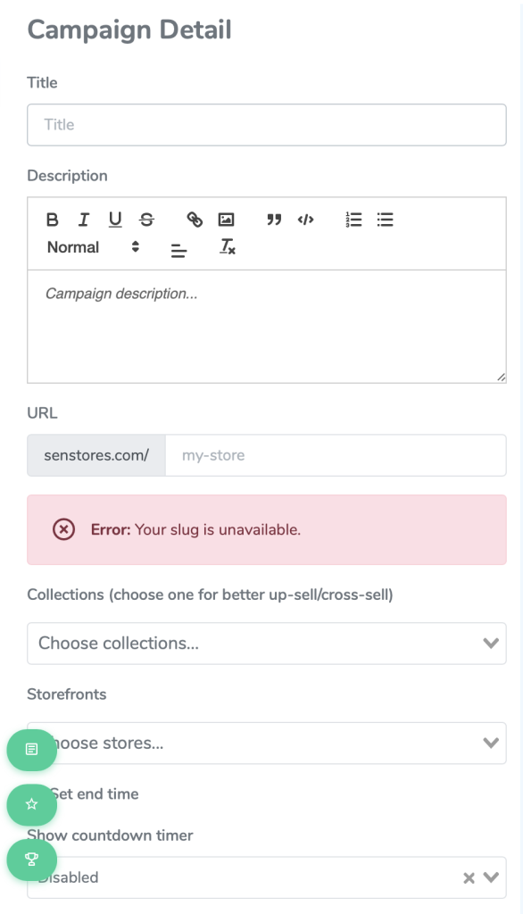Create a bulleted list
The image size is (523, 914).
(385, 220)
